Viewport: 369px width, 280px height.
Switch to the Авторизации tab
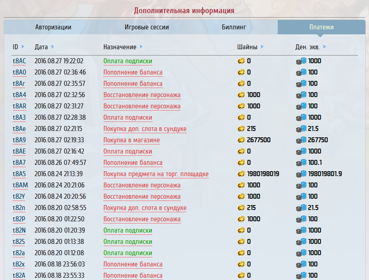click(53, 27)
